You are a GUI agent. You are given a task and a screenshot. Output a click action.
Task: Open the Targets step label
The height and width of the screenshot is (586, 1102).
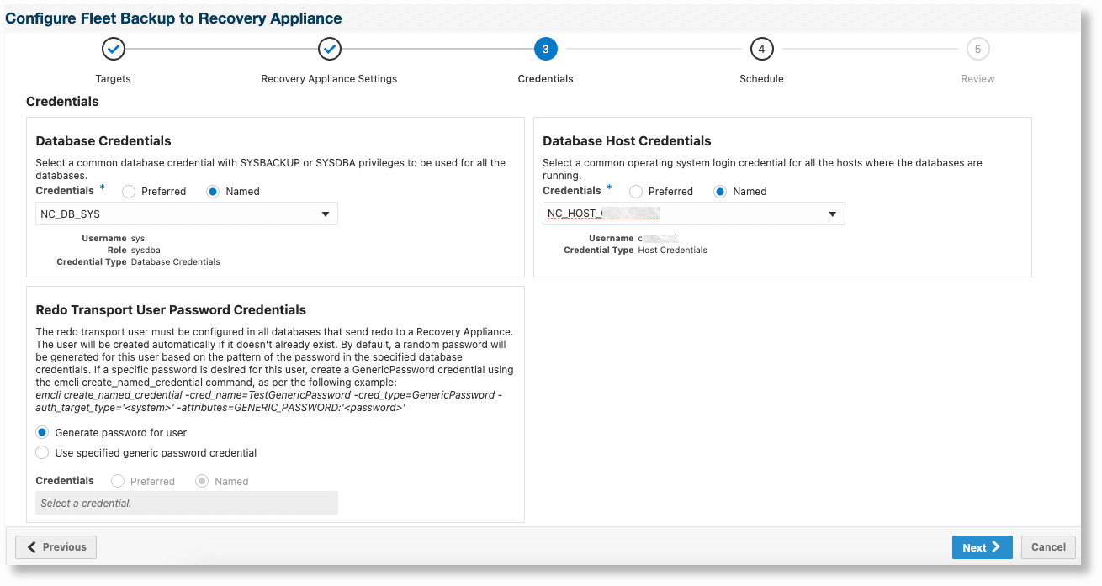tap(114, 79)
